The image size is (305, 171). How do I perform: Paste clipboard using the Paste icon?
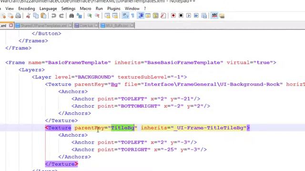(x=43, y=16)
